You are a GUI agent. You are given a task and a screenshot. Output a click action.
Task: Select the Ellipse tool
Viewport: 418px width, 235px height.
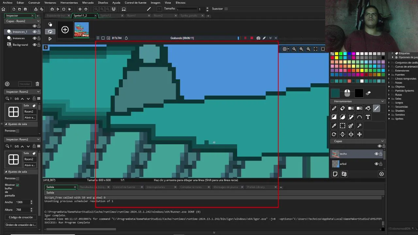tap(343, 117)
